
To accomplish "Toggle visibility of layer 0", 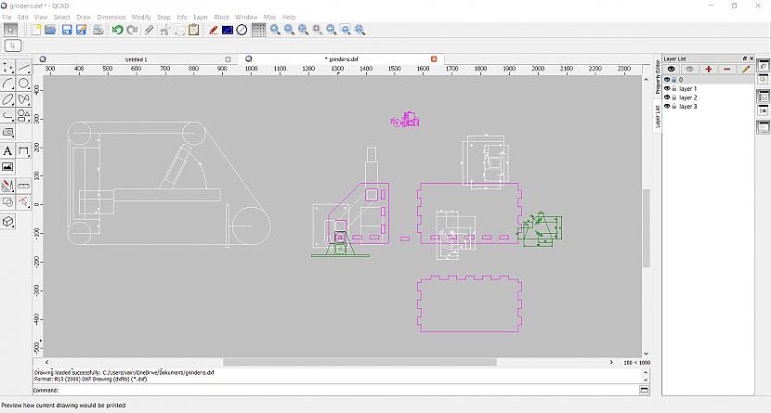I will (667, 80).
